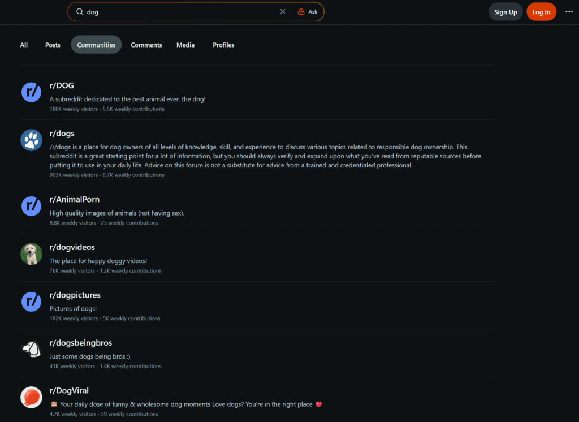579x422 pixels.
Task: Switch to the Posts tab
Action: [53, 45]
